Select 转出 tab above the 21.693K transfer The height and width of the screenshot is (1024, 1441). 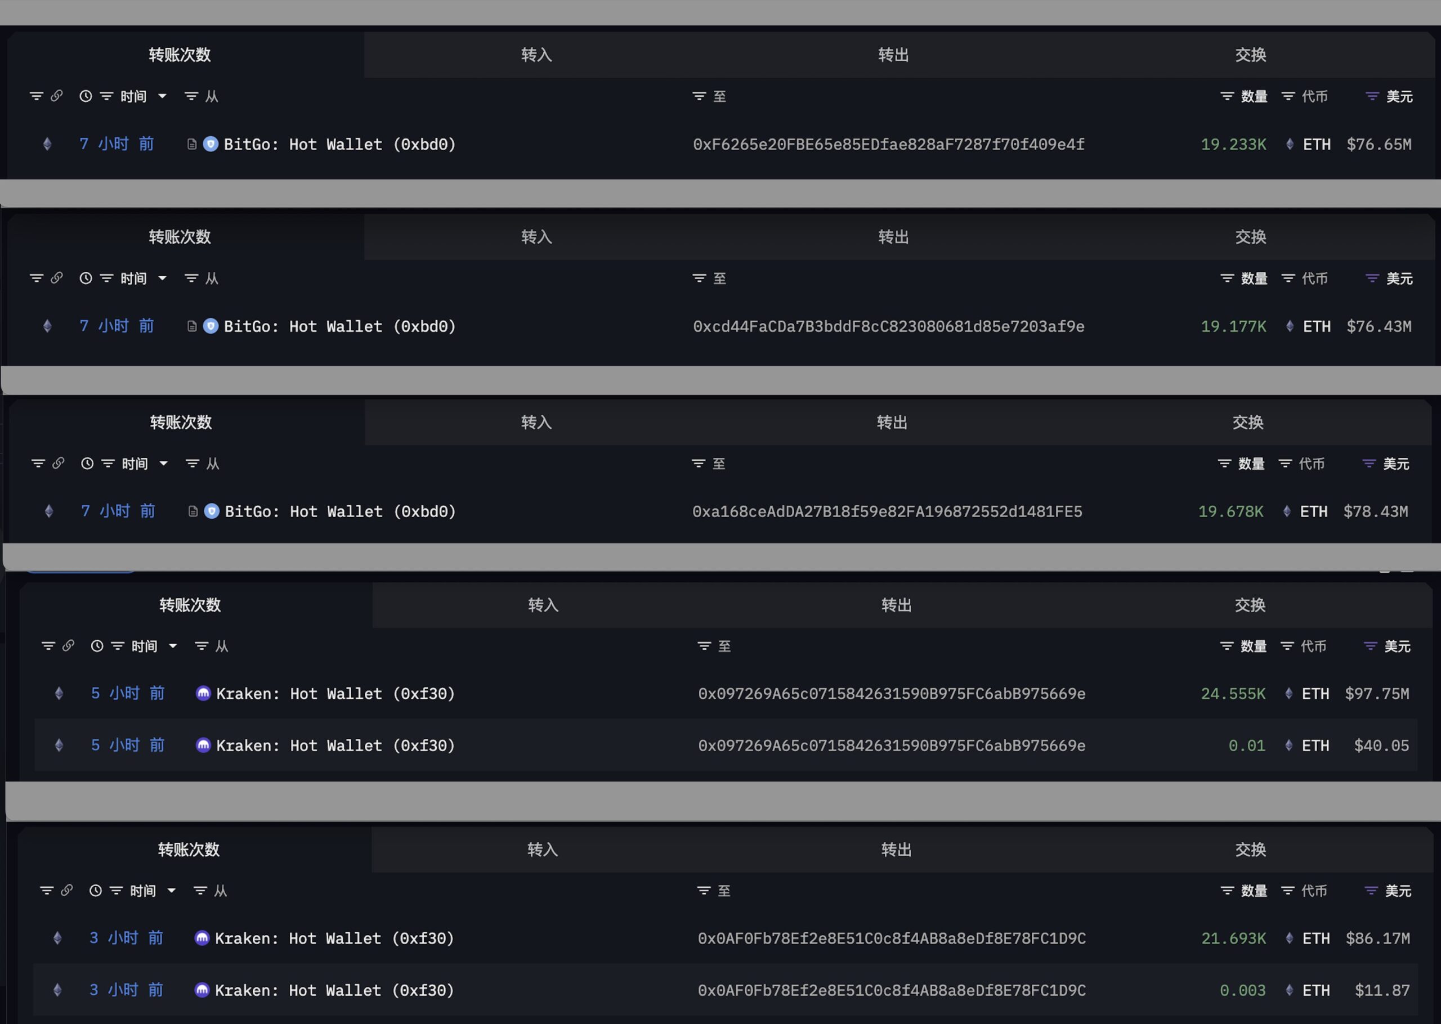click(x=896, y=850)
